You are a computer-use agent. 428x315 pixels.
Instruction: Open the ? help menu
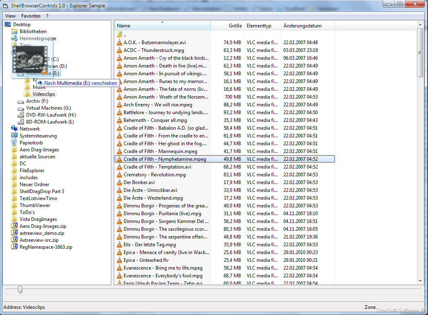tap(47, 16)
